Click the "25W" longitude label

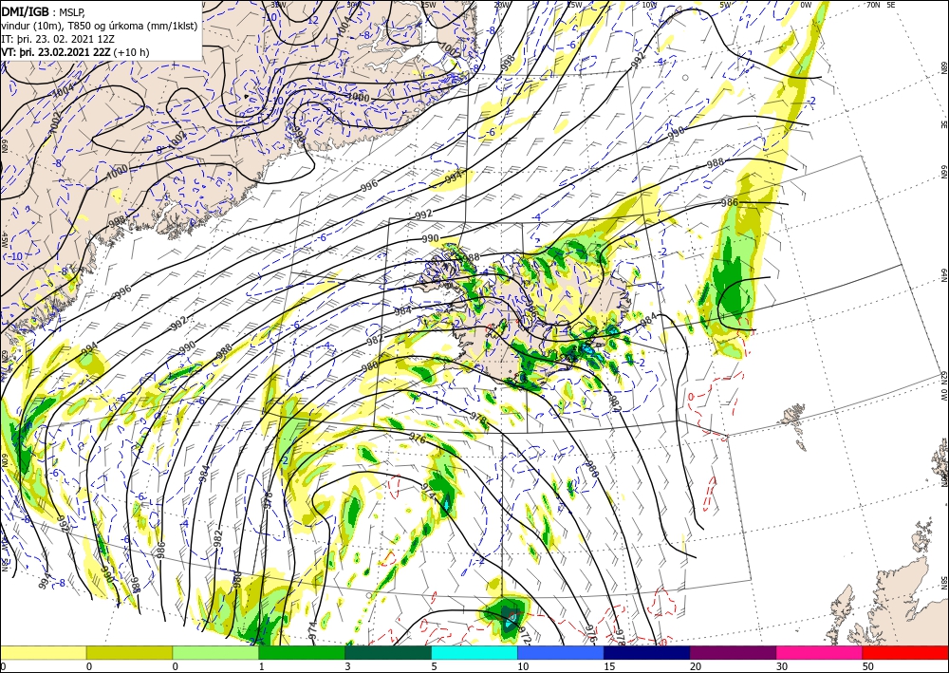click(428, 5)
